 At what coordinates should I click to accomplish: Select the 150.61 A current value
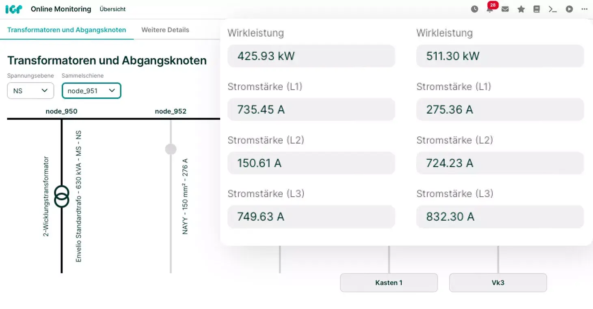click(x=311, y=163)
